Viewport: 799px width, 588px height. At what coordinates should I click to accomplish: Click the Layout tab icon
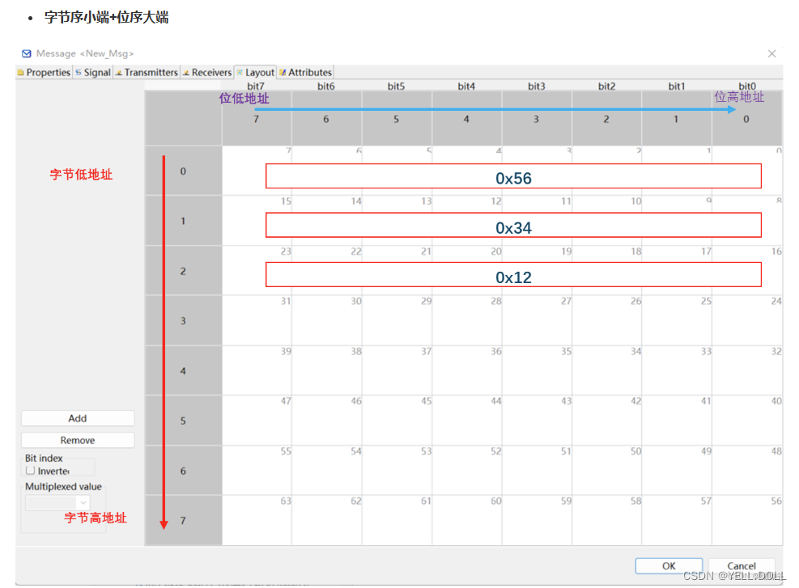tap(240, 72)
